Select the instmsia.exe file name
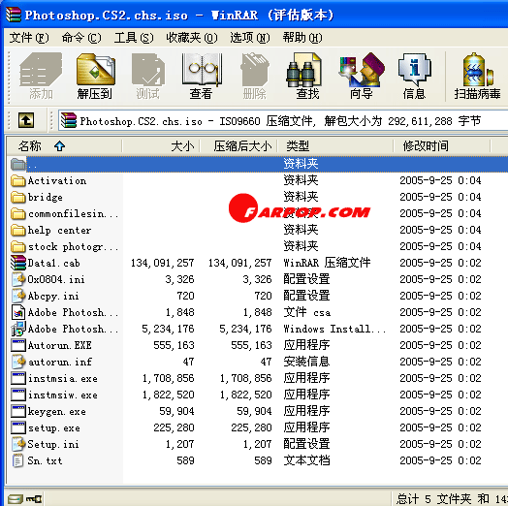 tap(63, 378)
